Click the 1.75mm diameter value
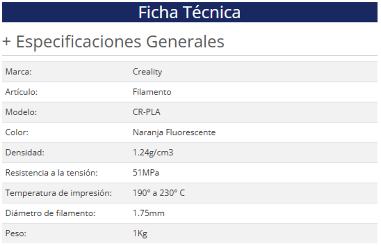This screenshot has height=246, width=381. click(x=149, y=213)
